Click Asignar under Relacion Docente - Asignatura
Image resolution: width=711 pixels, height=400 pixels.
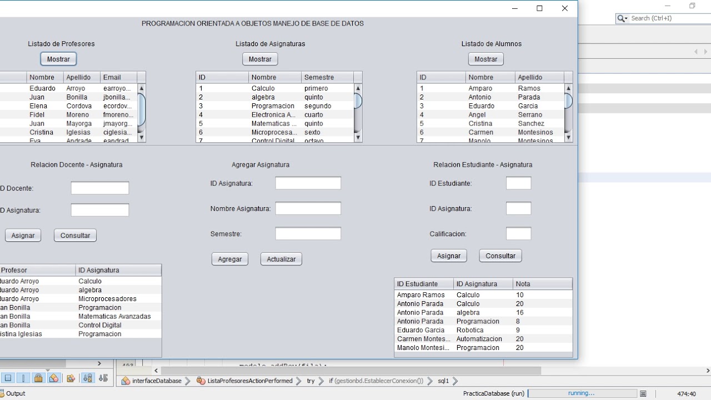23,236
